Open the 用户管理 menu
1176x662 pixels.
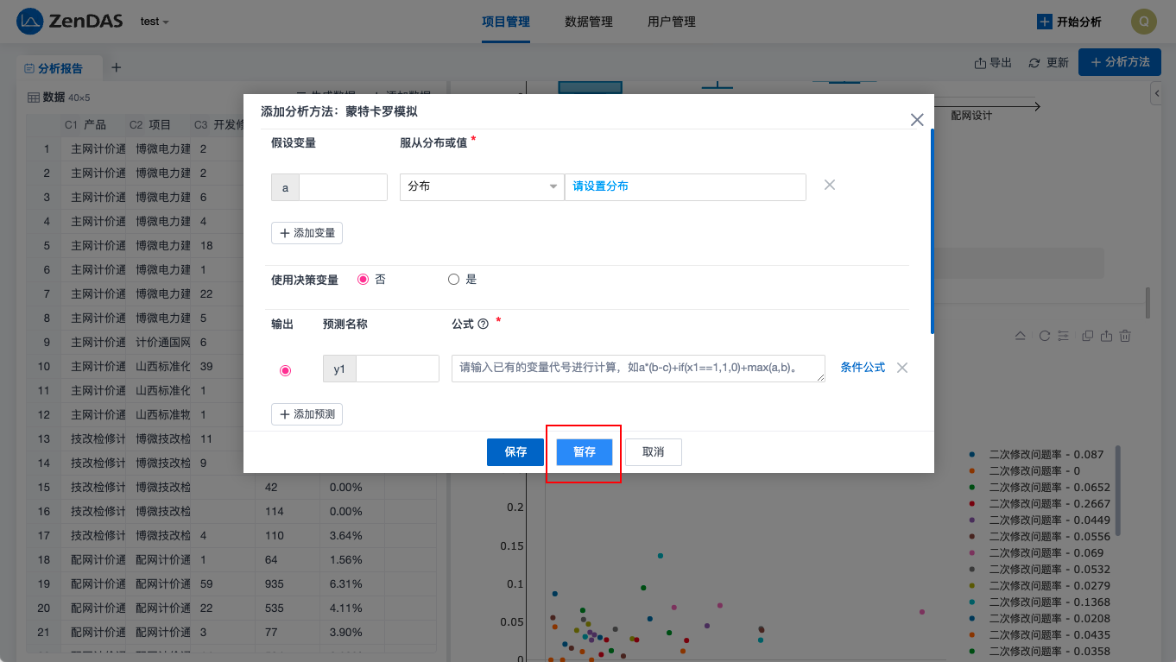tap(671, 22)
